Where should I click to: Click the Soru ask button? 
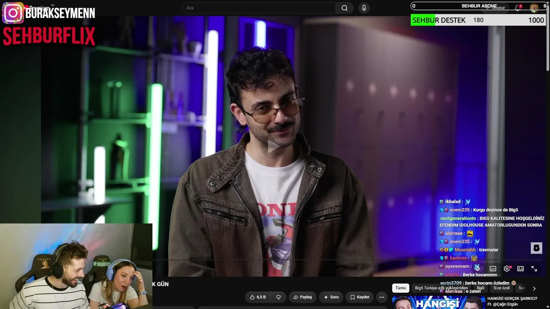click(331, 297)
